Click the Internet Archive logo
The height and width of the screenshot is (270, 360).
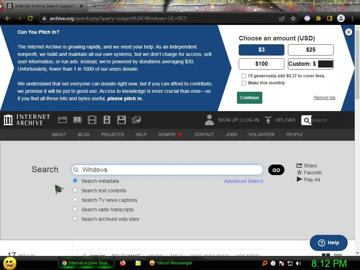tap(27, 120)
